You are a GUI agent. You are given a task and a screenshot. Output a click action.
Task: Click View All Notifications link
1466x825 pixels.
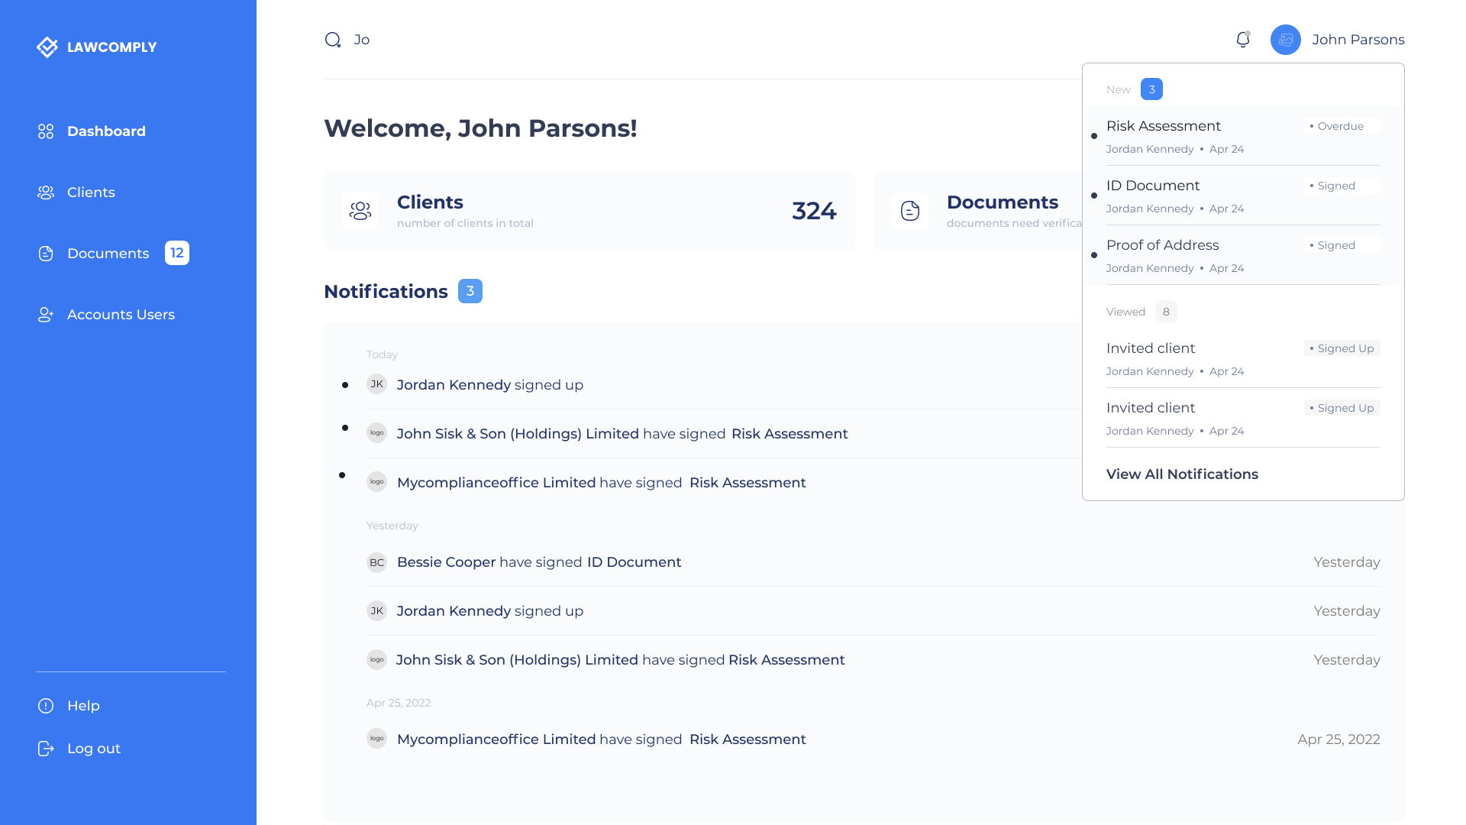(x=1181, y=474)
